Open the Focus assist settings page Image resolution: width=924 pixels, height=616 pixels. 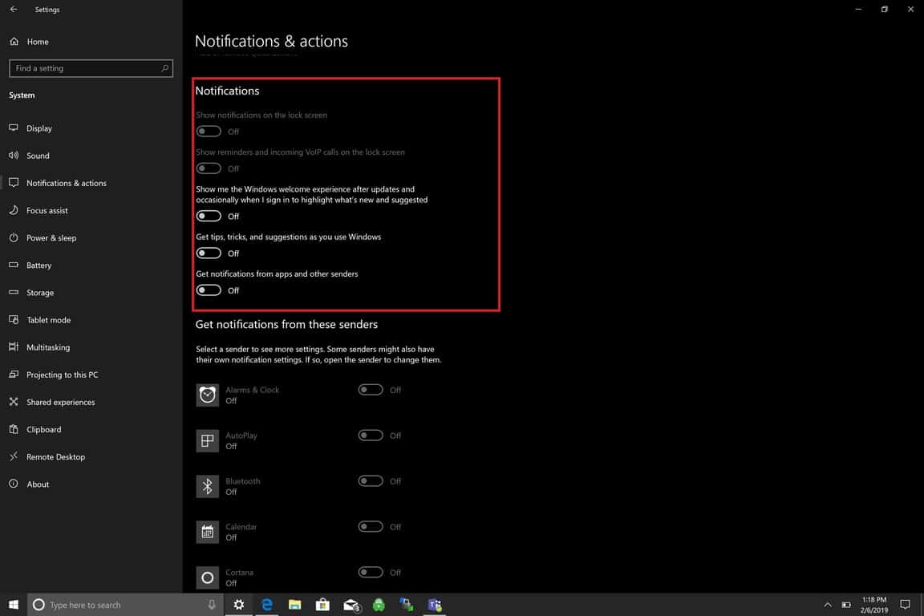(47, 210)
